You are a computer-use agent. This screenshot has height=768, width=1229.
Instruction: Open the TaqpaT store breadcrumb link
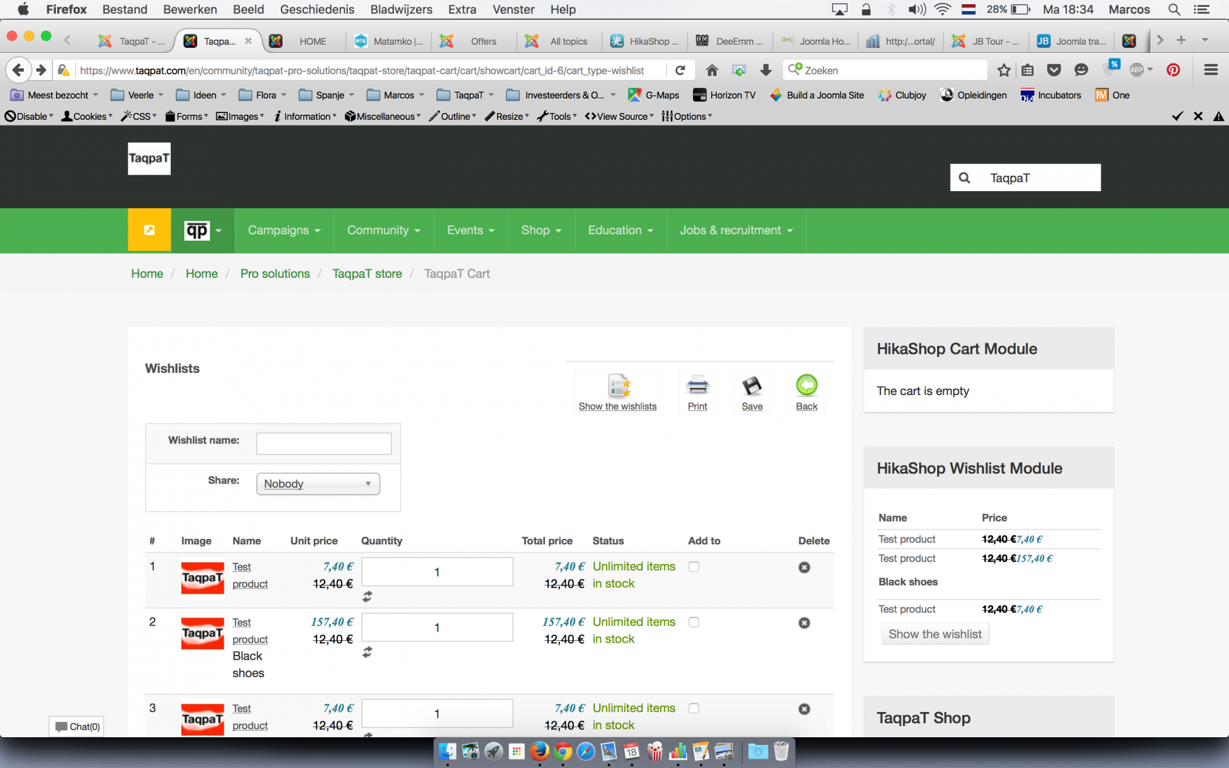tap(367, 273)
